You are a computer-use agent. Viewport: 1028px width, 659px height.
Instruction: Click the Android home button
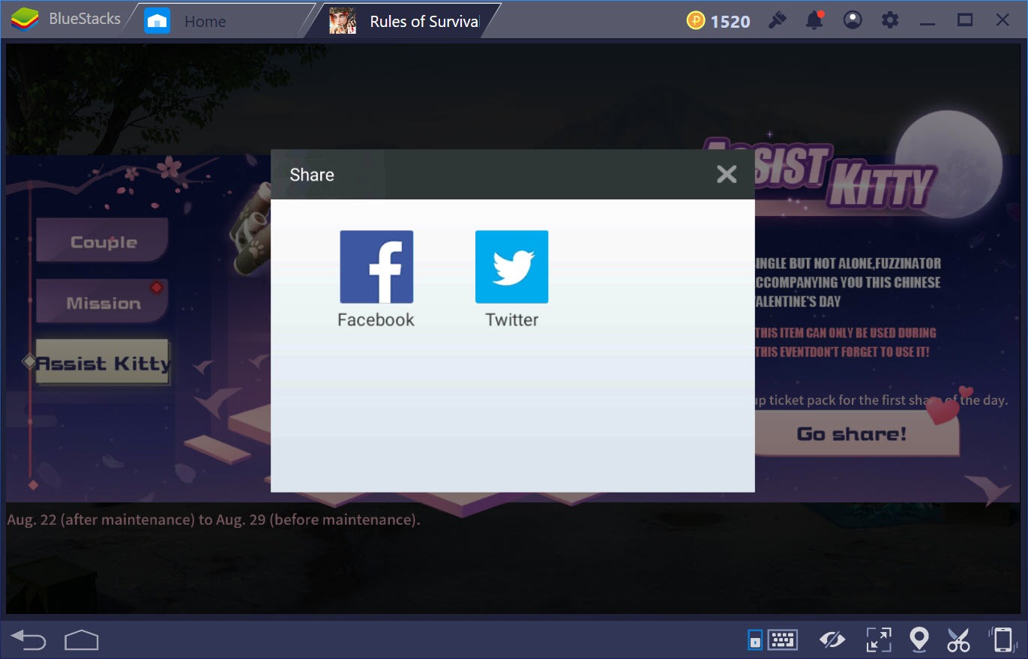pyautogui.click(x=82, y=640)
